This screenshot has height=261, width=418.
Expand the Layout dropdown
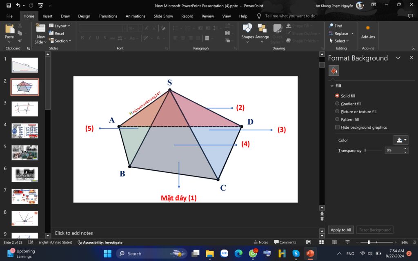pos(60,26)
